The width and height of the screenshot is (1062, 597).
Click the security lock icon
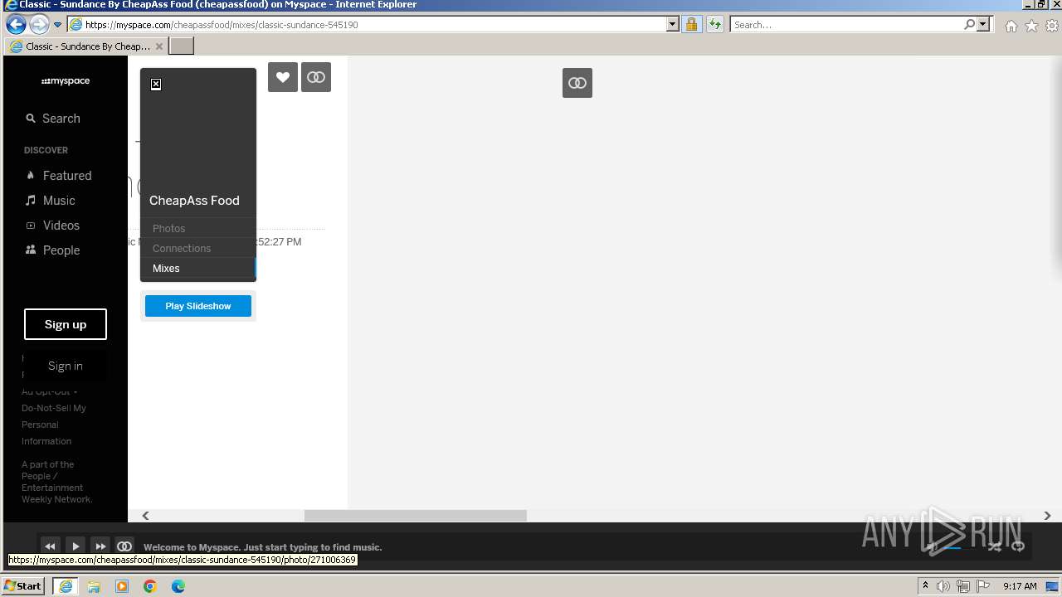pyautogui.click(x=691, y=25)
